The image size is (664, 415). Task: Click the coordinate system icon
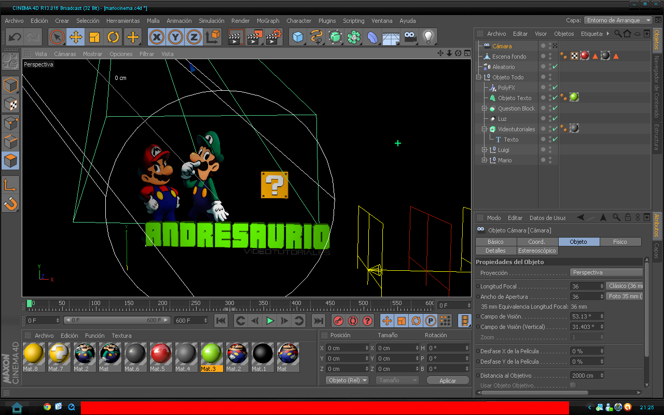tap(213, 37)
